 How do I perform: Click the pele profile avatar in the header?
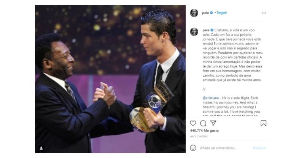coord(194,13)
